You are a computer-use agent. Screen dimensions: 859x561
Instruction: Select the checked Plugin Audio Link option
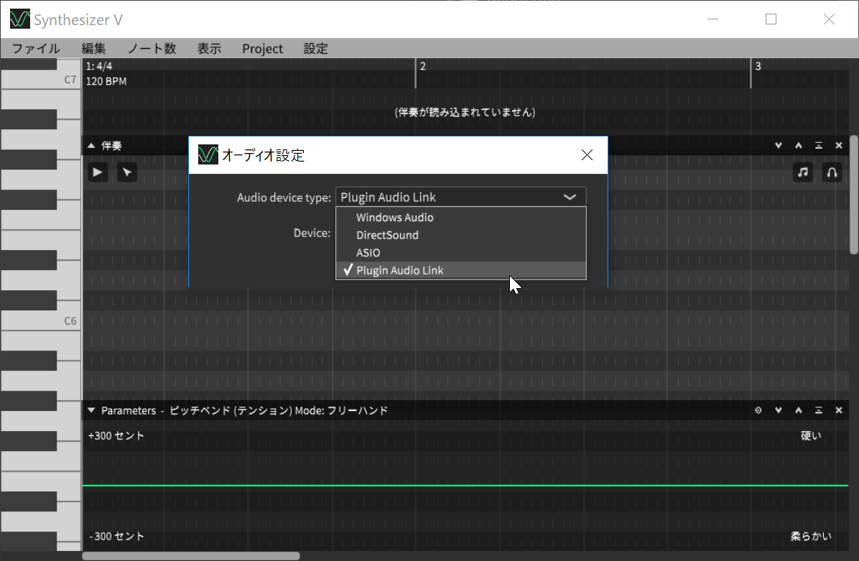460,270
